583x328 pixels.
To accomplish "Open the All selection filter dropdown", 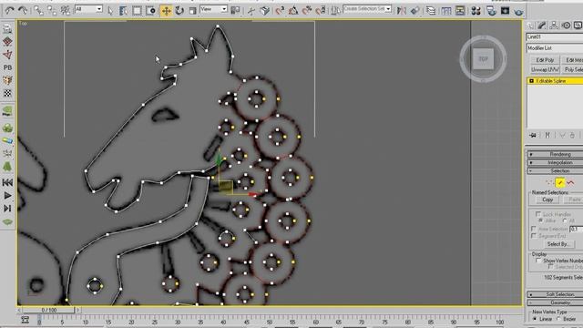I will (88, 9).
